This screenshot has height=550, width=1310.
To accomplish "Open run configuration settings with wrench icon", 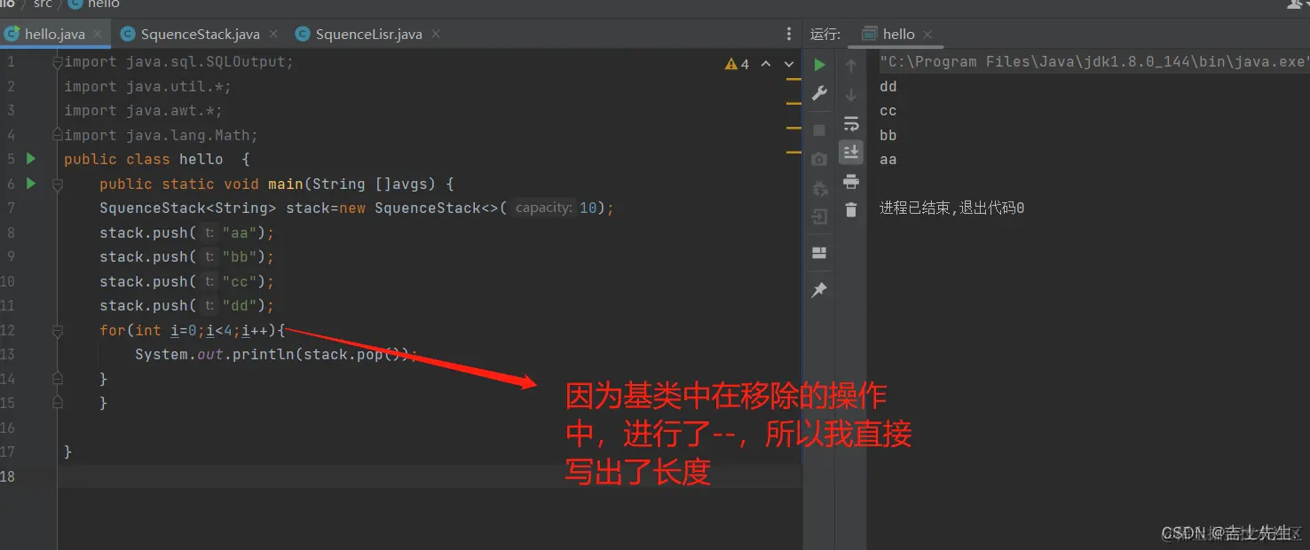I will pos(819,91).
